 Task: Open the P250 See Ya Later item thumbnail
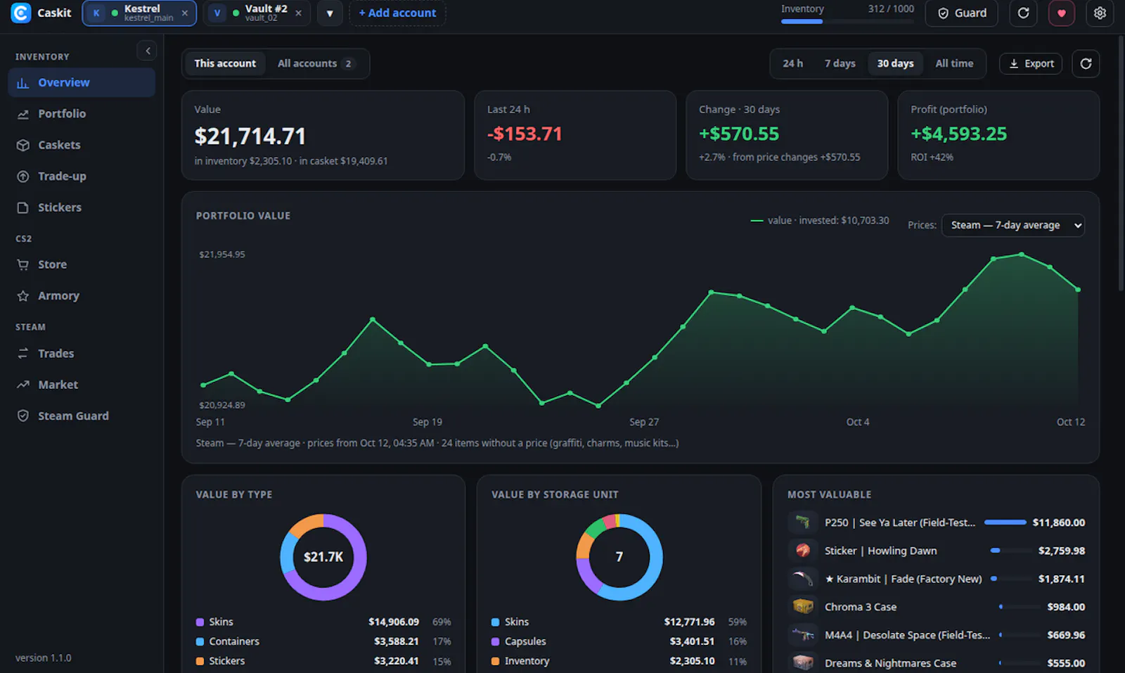803,523
